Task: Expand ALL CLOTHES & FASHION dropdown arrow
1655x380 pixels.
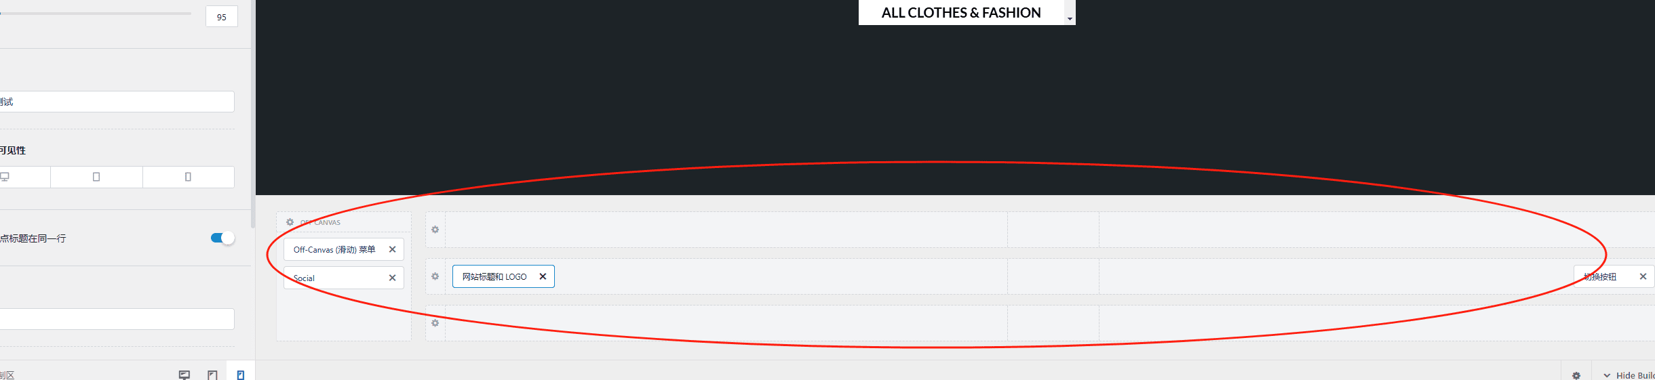Action: point(1070,19)
